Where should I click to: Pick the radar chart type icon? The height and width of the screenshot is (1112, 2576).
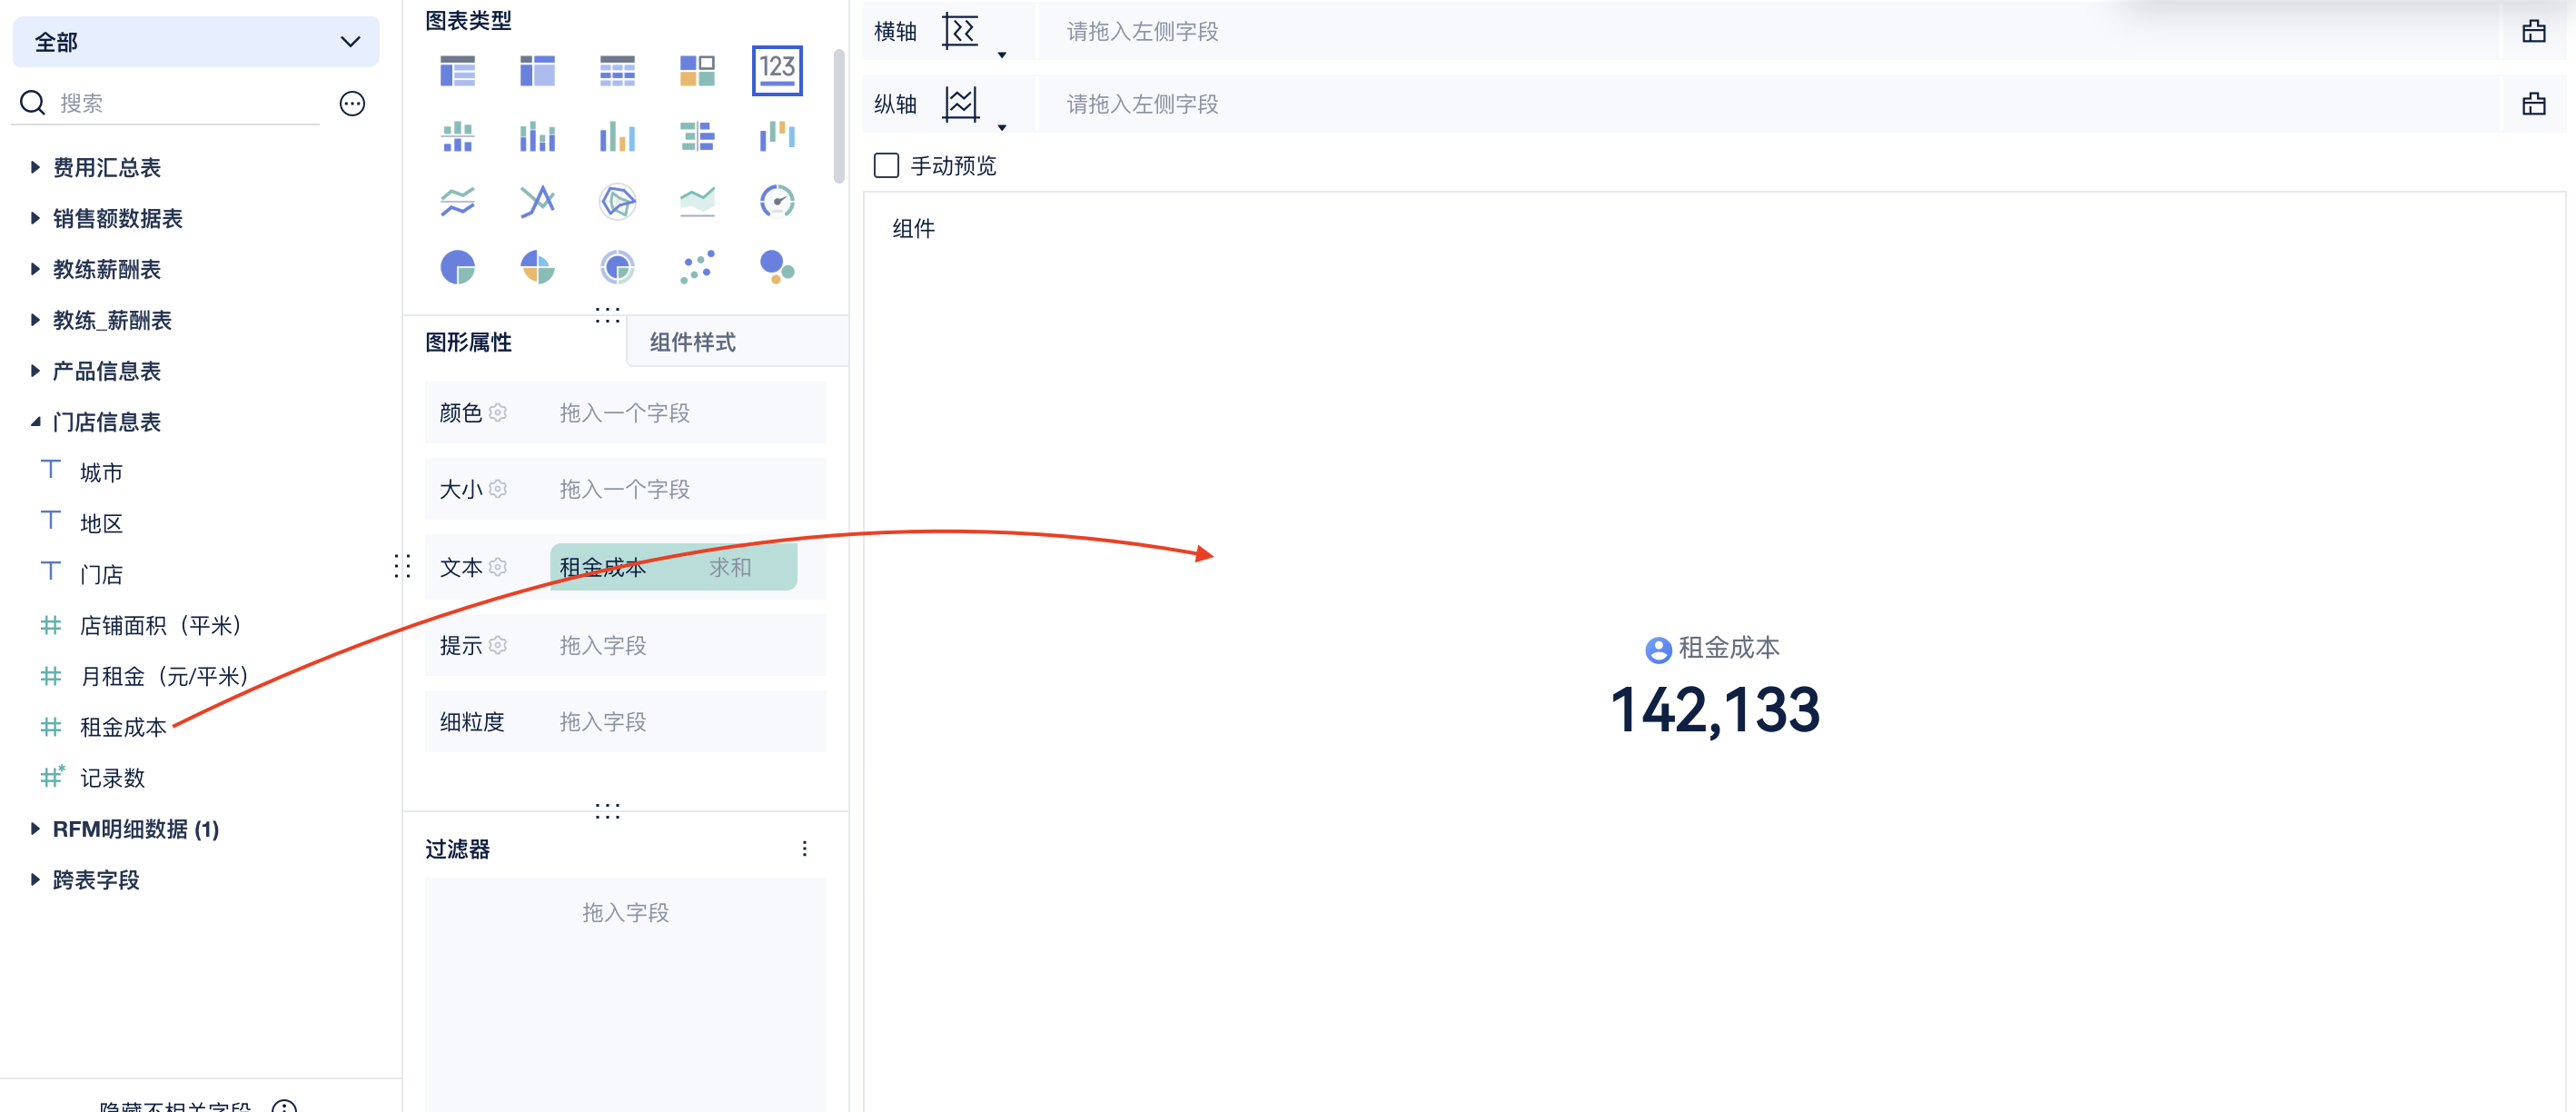617,202
